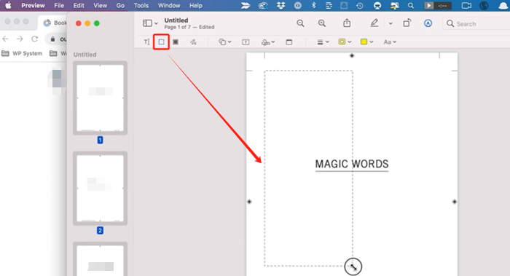Image resolution: width=510 pixels, height=276 pixels.
Task: Open the View menu
Action: click(x=101, y=6)
